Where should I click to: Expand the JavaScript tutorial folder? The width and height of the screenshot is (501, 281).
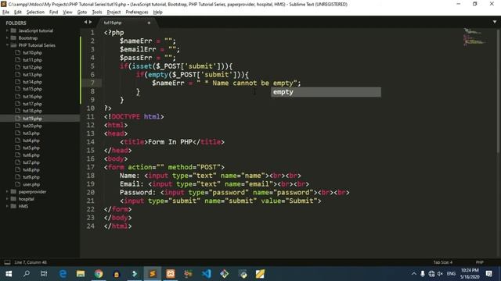point(7,30)
